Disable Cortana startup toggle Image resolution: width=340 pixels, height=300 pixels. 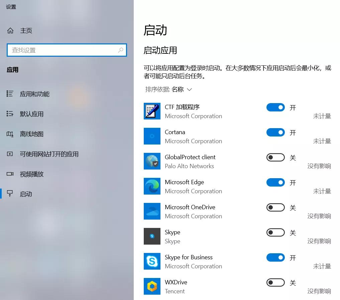(x=275, y=132)
